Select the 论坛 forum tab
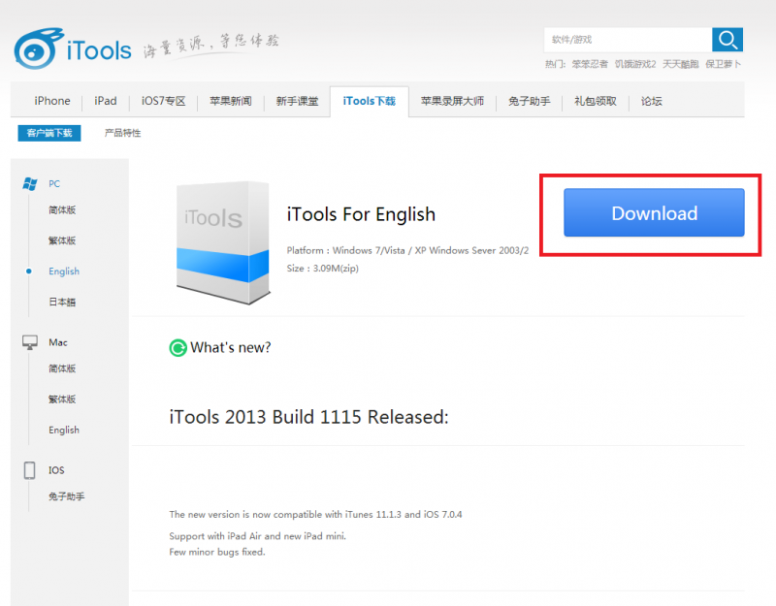Screen dimensions: 776x606 pos(652,101)
